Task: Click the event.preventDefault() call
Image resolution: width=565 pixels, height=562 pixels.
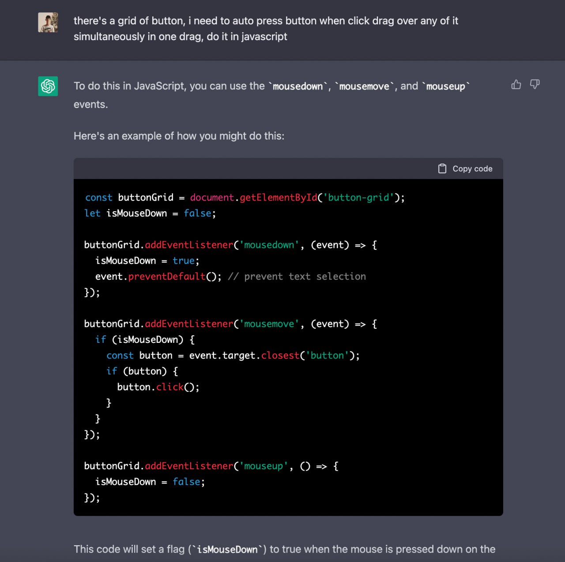Action: coord(158,277)
